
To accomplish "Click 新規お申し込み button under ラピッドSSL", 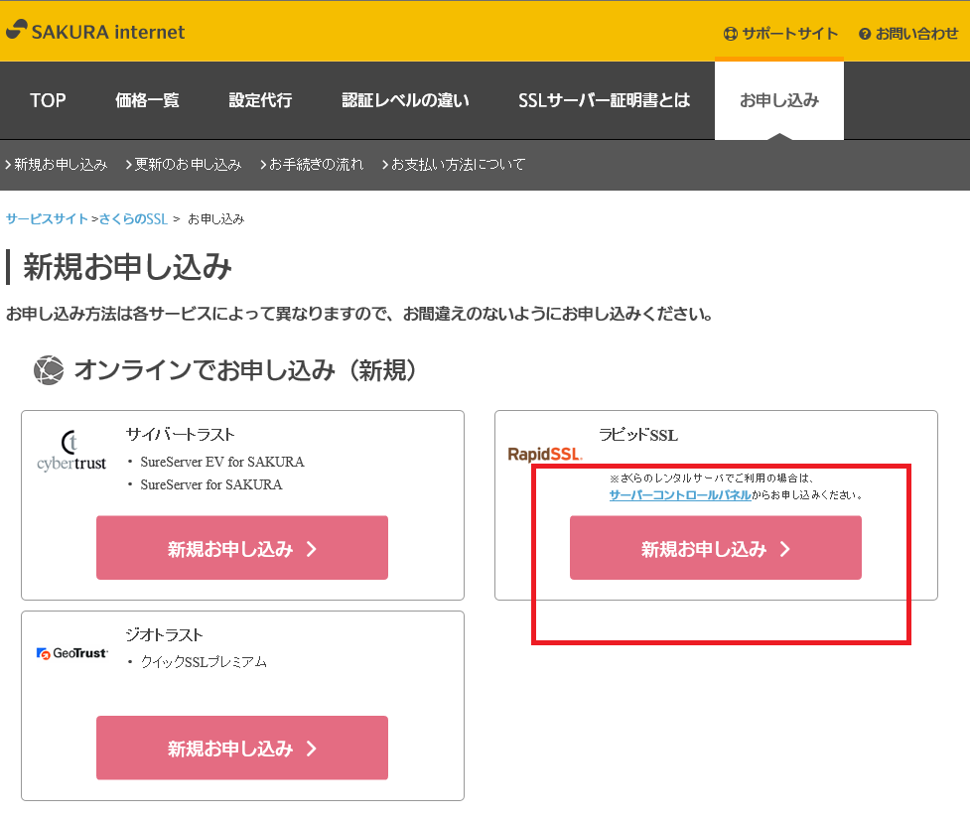I will (x=716, y=548).
